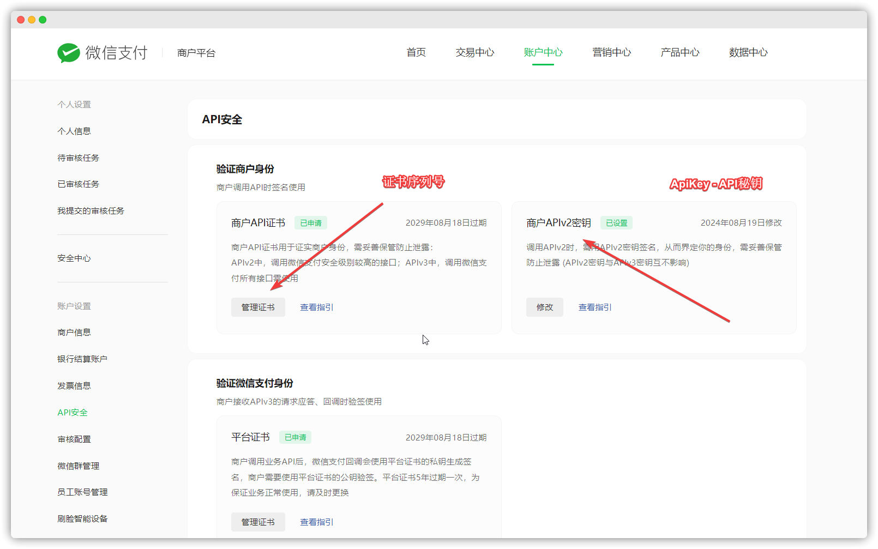Go to 产品中心 tab
This screenshot has width=878, height=549.
pos(680,52)
